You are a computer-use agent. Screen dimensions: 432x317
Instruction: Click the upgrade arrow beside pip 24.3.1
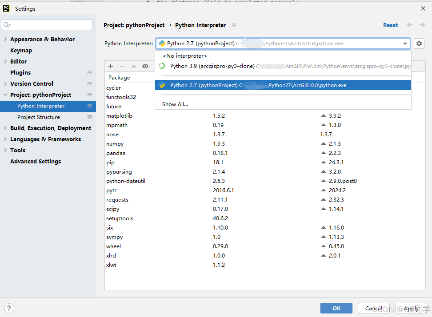[x=324, y=162]
